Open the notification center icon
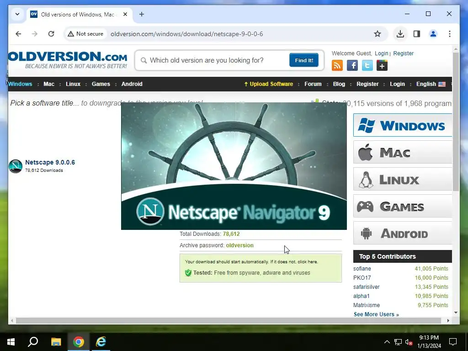The image size is (468, 351). pos(453,342)
